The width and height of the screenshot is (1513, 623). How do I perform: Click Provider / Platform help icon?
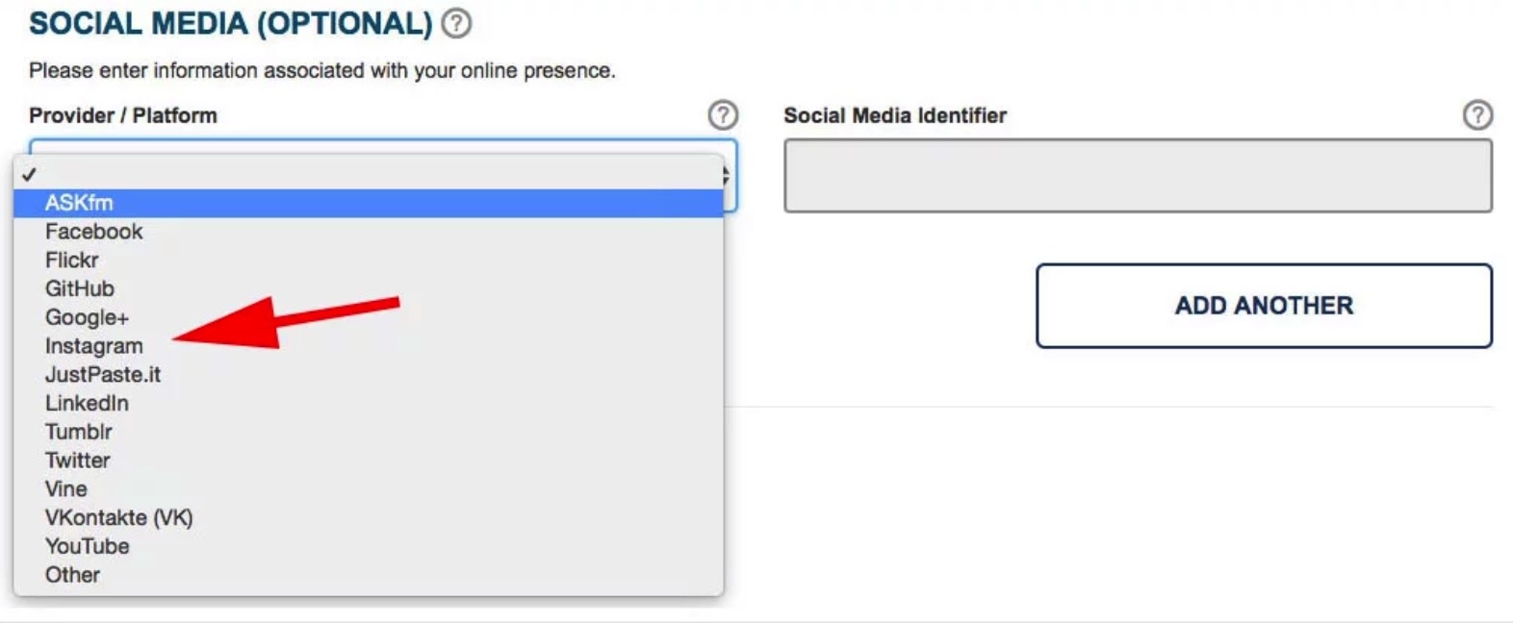tap(723, 115)
